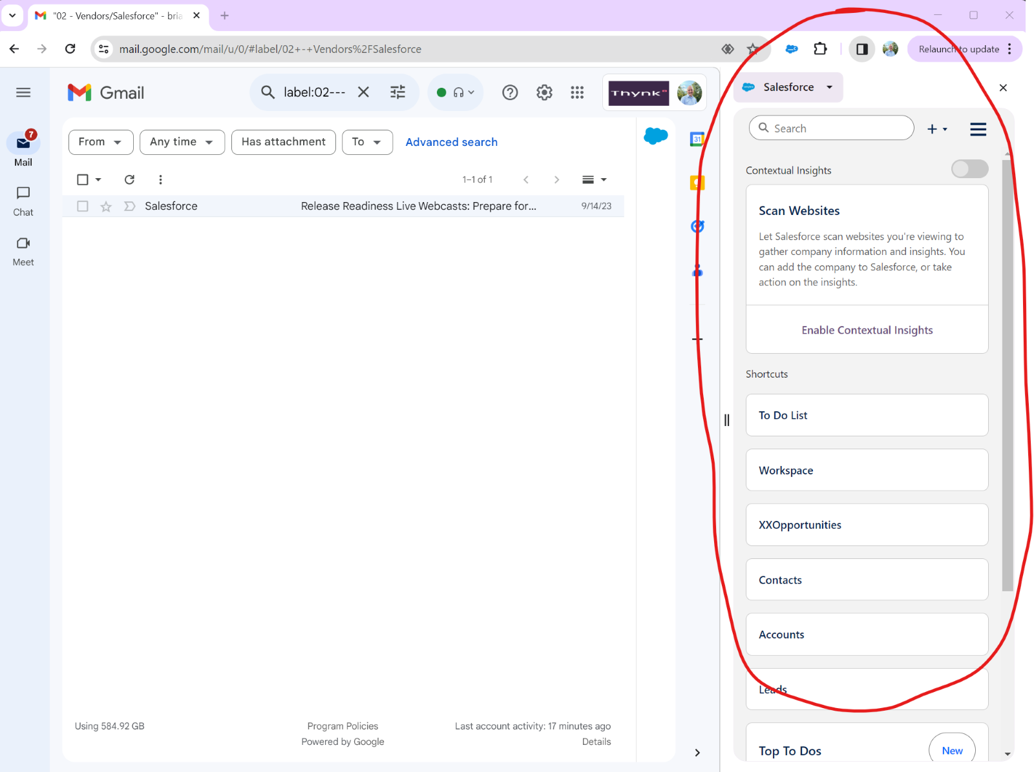Click the Gmail logo
Viewport: 1034px width, 772px height.
(x=106, y=92)
